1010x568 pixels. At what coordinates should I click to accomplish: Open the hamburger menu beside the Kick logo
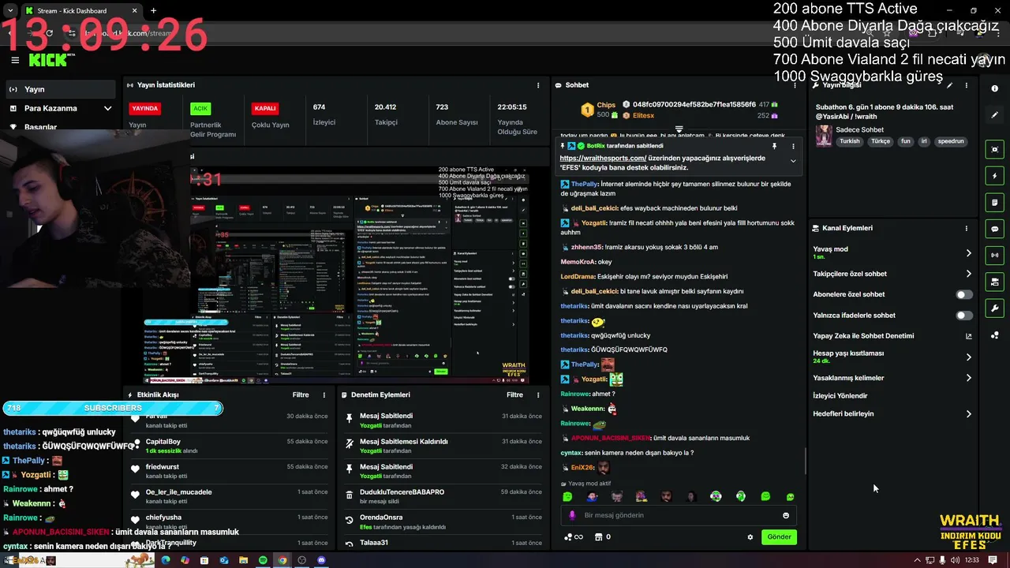click(x=14, y=60)
